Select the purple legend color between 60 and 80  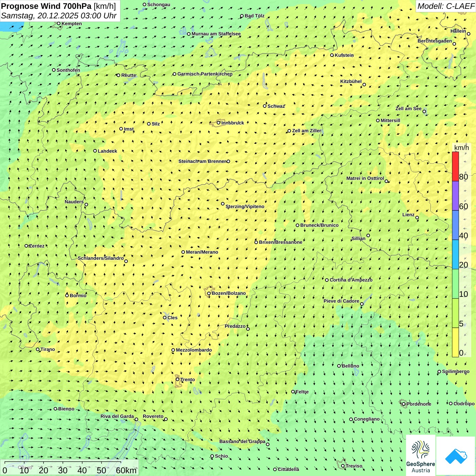pyautogui.click(x=455, y=196)
